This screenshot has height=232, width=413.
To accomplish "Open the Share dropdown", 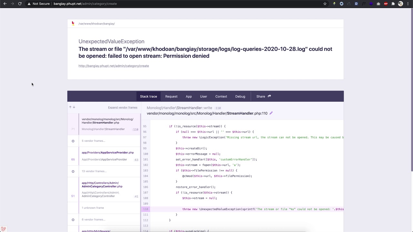I will point(264,96).
